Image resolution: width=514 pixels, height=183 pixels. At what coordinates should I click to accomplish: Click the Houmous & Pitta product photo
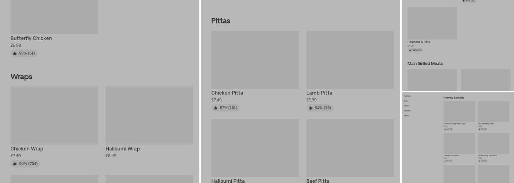coord(432,23)
